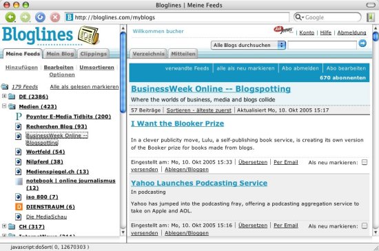Click the Medien folder icon

tap(12, 106)
